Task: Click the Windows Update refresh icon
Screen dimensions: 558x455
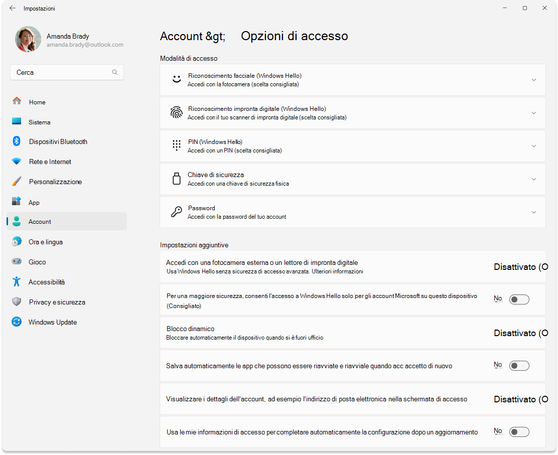Action: point(17,322)
